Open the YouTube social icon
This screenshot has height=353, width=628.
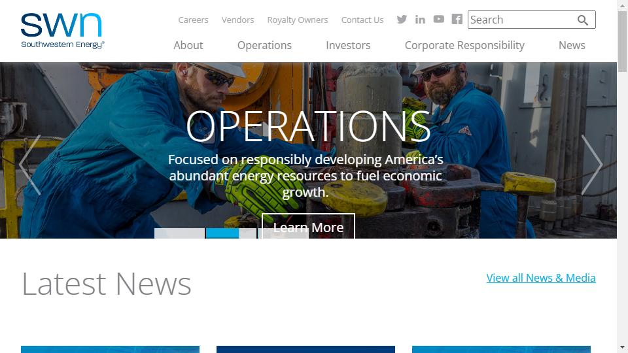[x=438, y=19]
